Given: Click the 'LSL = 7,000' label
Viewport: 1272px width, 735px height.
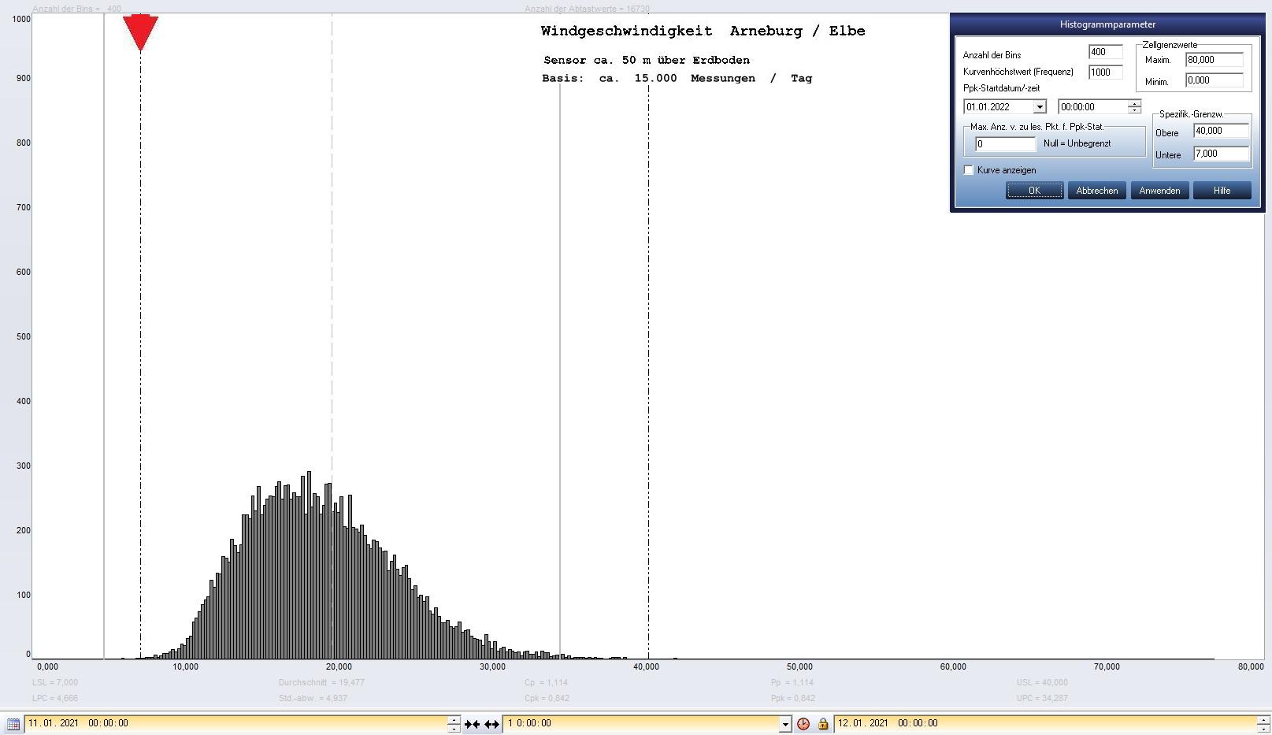Looking at the screenshot, I should tap(55, 683).
